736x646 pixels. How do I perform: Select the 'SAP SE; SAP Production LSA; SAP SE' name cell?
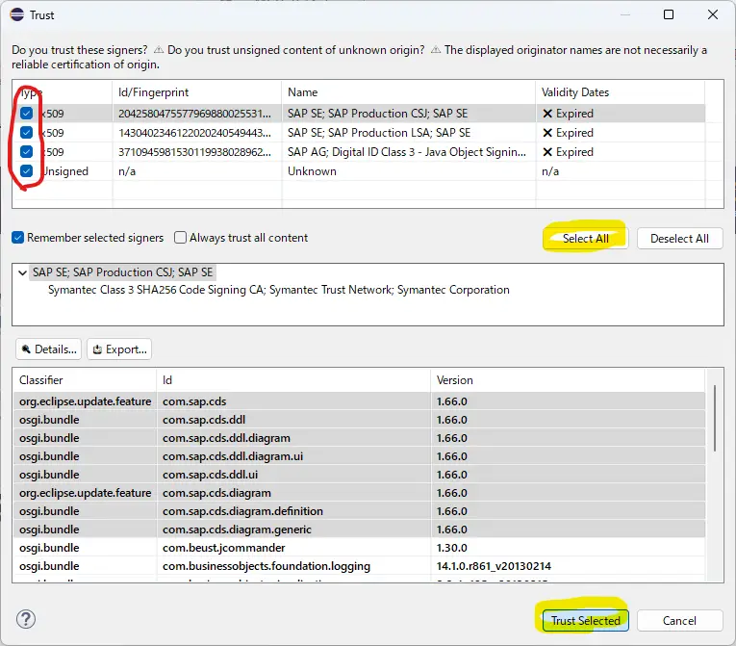coord(379,133)
